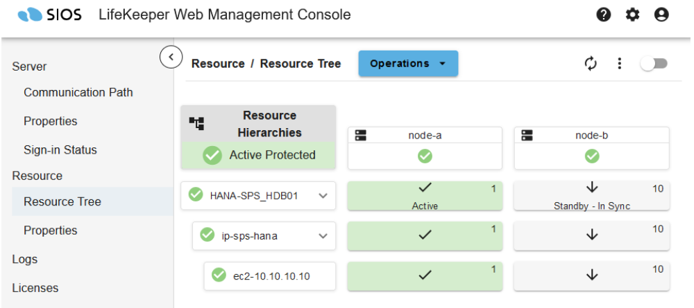This screenshot has height=308, width=694.
Task: Collapse the ip-sps-hana resource chevron
Action: click(323, 236)
